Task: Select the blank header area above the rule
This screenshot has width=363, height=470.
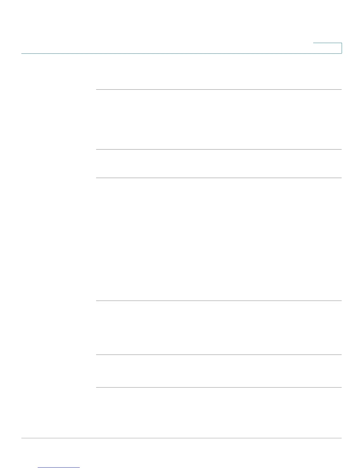Action: 166,27
